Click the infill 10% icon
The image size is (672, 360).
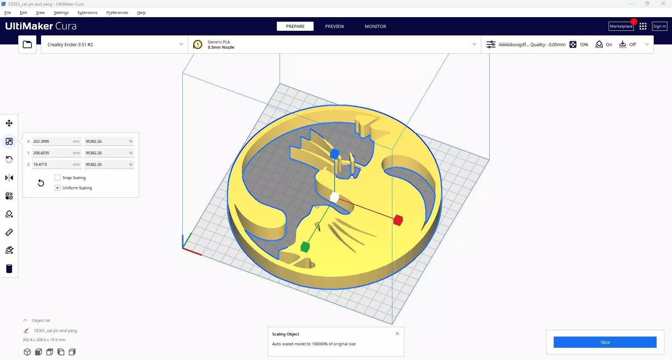pos(573,44)
